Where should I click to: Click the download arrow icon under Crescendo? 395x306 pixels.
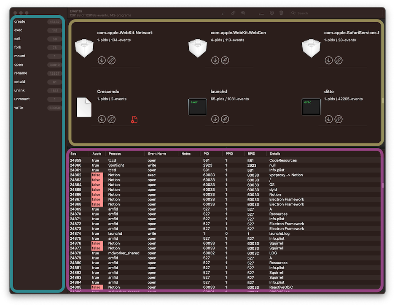[102, 119]
